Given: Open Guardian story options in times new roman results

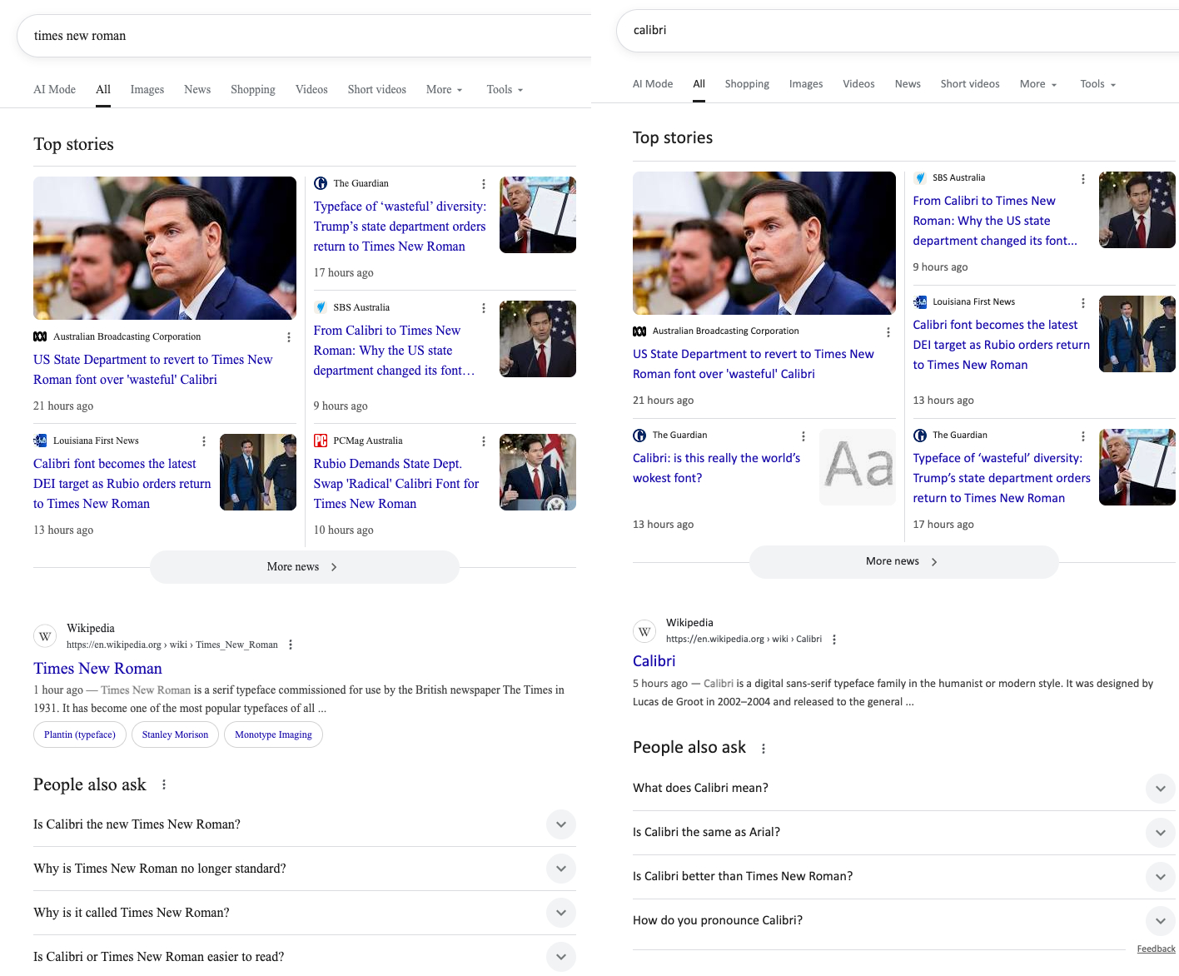Looking at the screenshot, I should coord(484,184).
